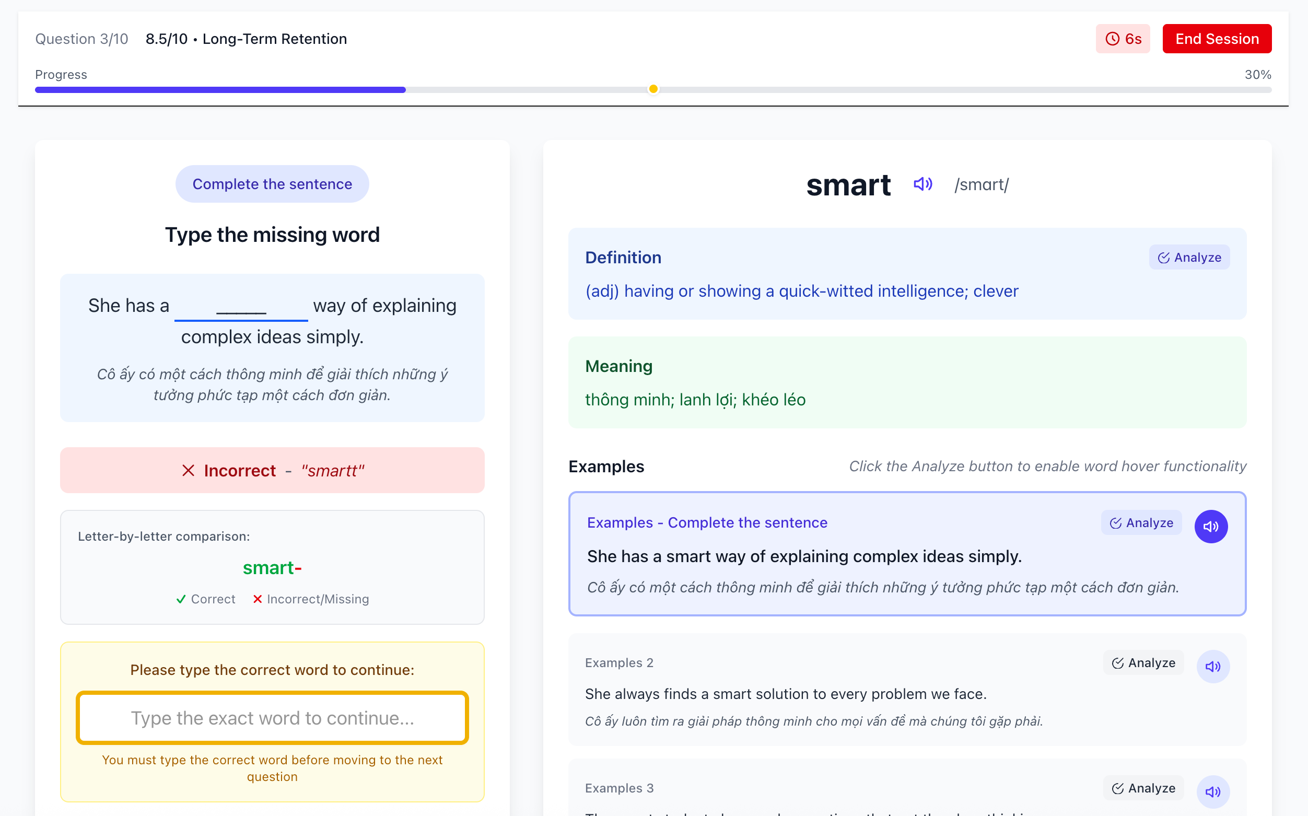Click the Incorrect "smartt" feedback banner
Screen dimensions: 1308x816
pos(272,470)
